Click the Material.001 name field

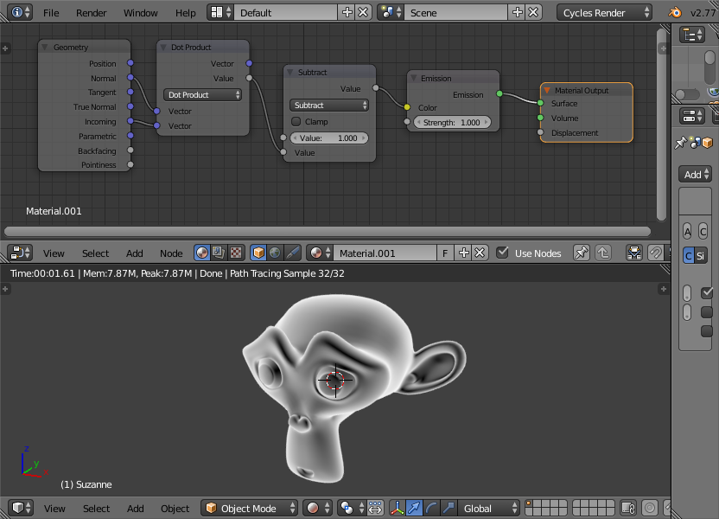(x=385, y=253)
